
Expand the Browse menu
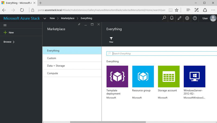(x=9, y=42)
